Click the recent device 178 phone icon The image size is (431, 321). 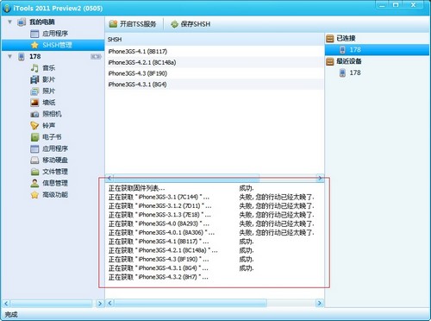pyautogui.click(x=342, y=72)
